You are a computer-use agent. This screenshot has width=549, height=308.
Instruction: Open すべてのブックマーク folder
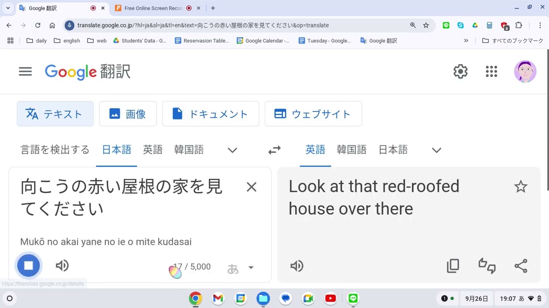[x=513, y=41]
